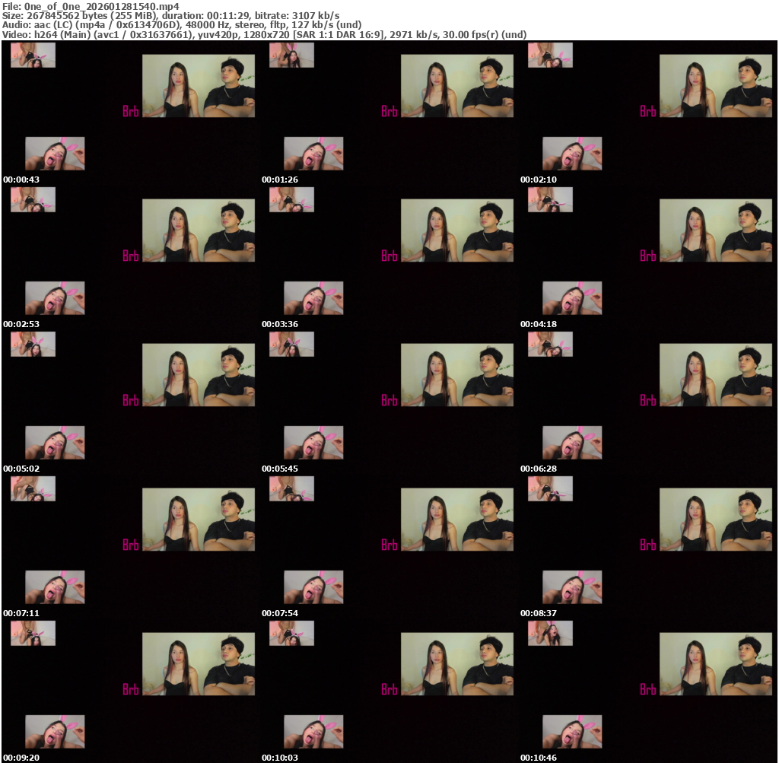Screen dimensions: 779x763
Task: Click the pink Brb text in the 00:06:28 frame
Action: (648, 400)
